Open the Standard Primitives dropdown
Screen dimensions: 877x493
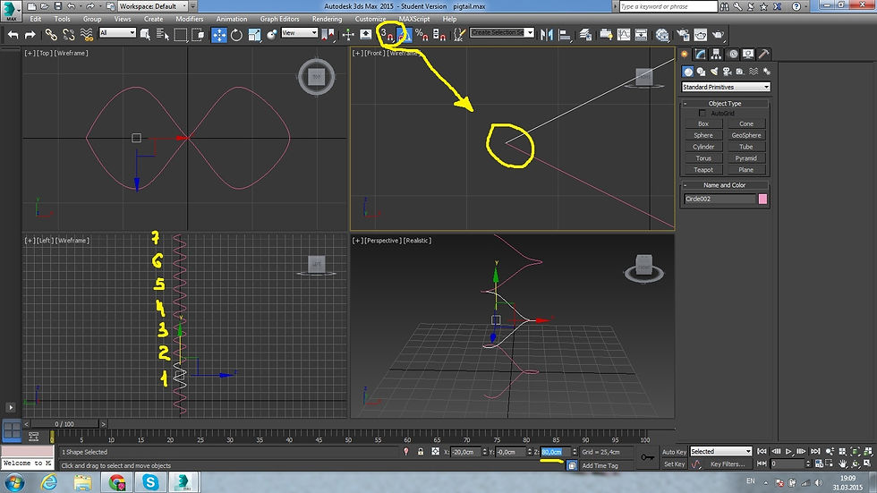726,87
